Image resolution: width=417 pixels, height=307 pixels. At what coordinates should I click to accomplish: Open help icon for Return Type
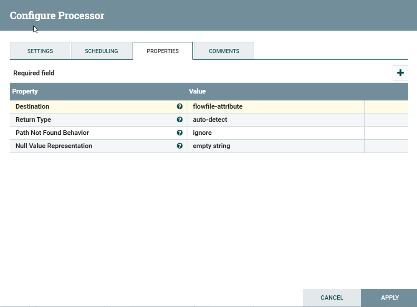pos(180,120)
